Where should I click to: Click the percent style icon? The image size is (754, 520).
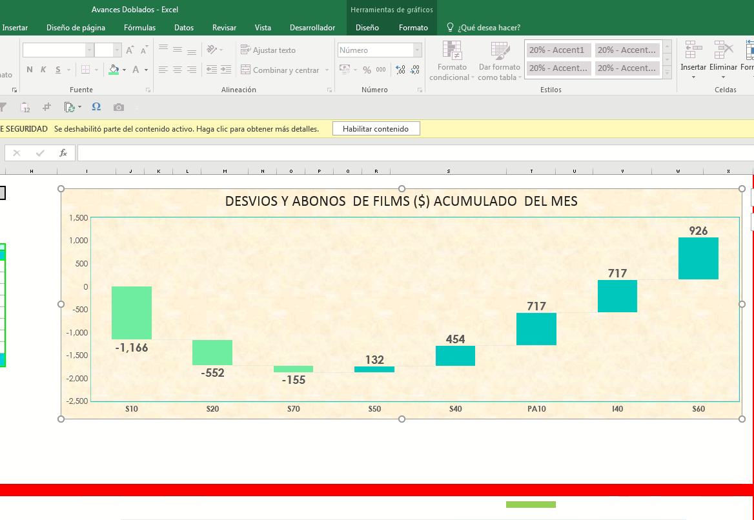pos(367,70)
